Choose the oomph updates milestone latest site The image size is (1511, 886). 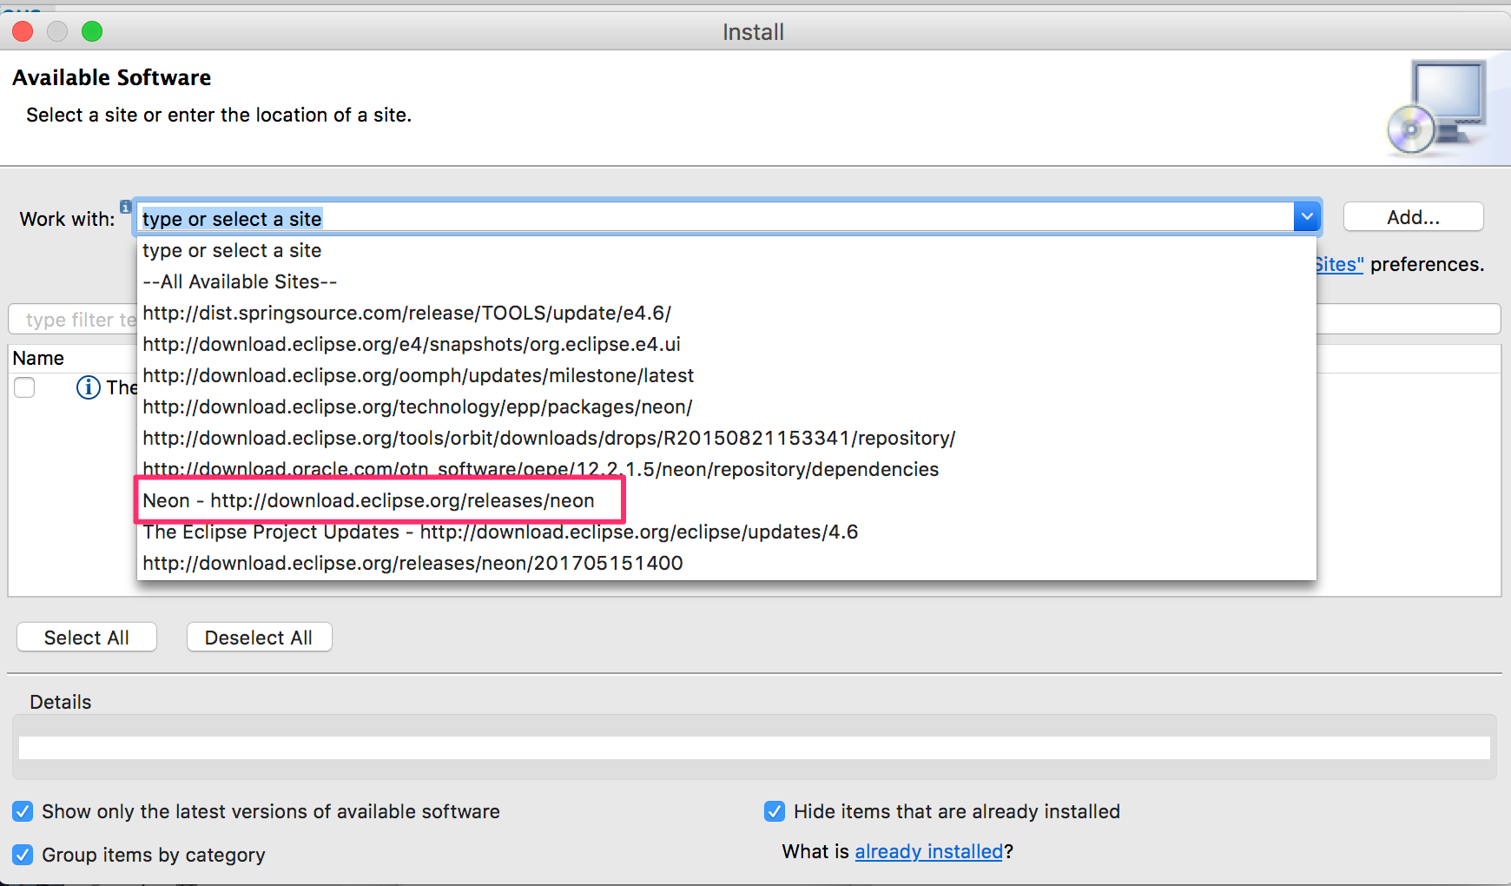pyautogui.click(x=726, y=375)
